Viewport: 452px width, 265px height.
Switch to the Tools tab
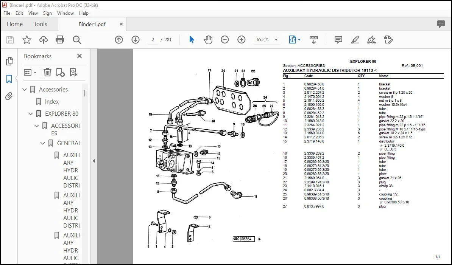[41, 24]
